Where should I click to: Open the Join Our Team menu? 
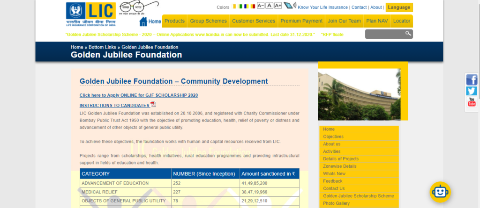click(x=345, y=21)
